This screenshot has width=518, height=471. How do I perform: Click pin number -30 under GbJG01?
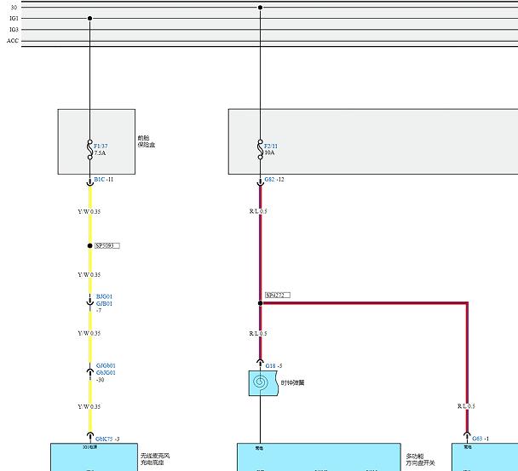[100, 380]
